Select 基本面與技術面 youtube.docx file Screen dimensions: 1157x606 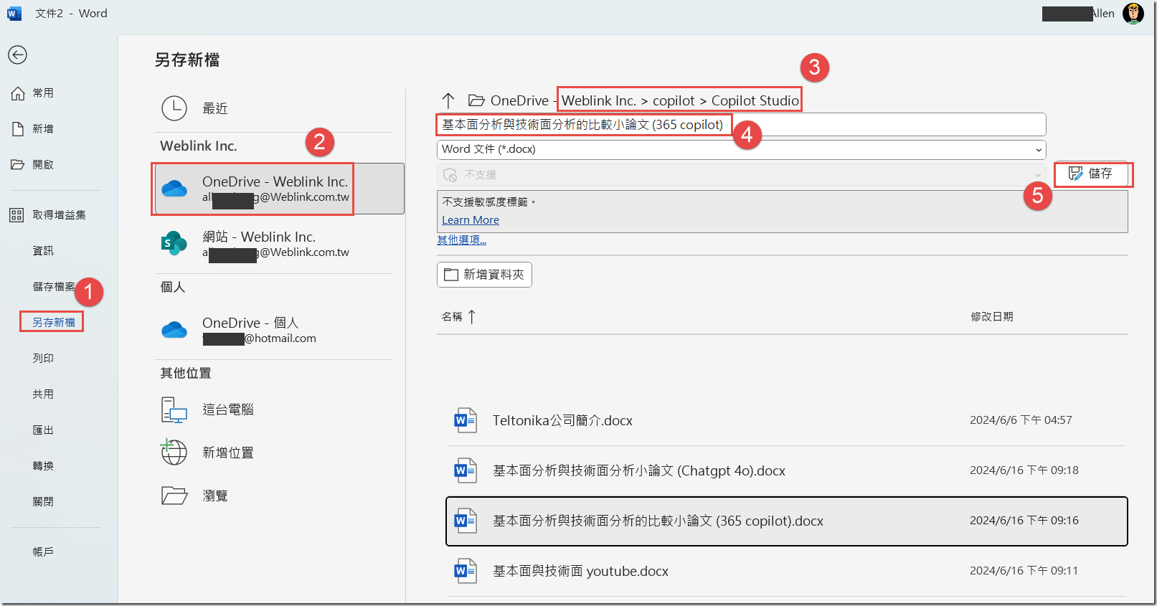click(787, 572)
